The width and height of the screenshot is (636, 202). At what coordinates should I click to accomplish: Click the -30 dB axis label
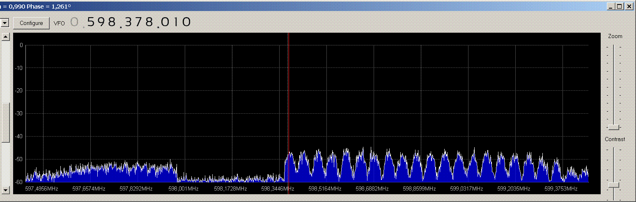19,113
